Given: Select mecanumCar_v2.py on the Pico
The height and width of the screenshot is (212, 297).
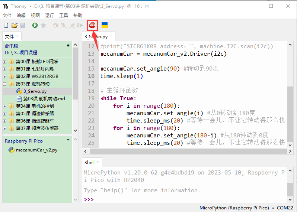Looking at the screenshot, I should [37, 150].
